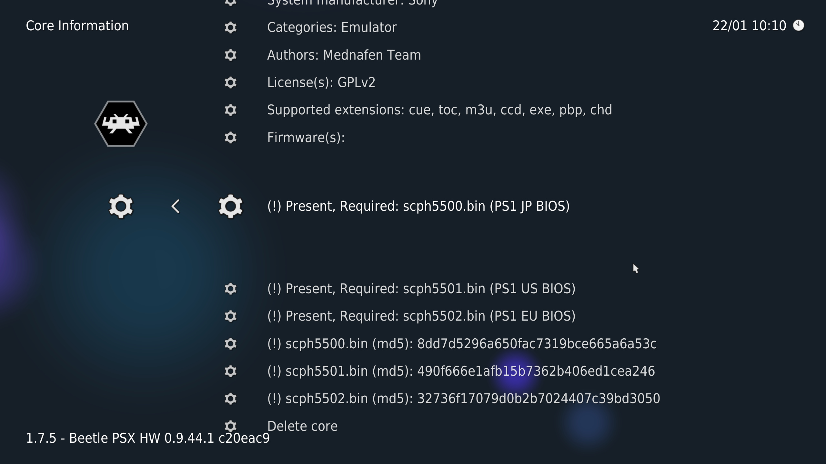Expand the back navigation arrow chevron
Screen dimensions: 826x464
[x=176, y=206]
